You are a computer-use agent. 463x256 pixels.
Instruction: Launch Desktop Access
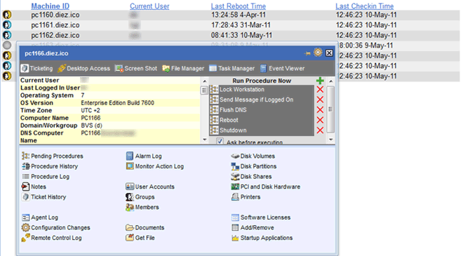[x=84, y=69]
